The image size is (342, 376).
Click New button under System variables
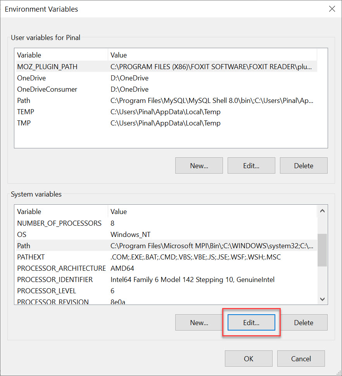[x=199, y=322]
